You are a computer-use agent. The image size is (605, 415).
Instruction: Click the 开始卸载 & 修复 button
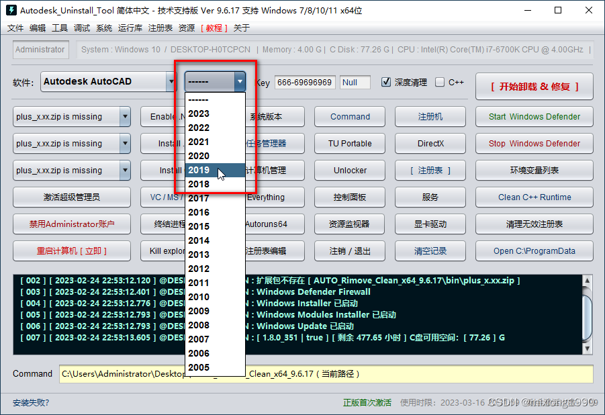point(534,87)
